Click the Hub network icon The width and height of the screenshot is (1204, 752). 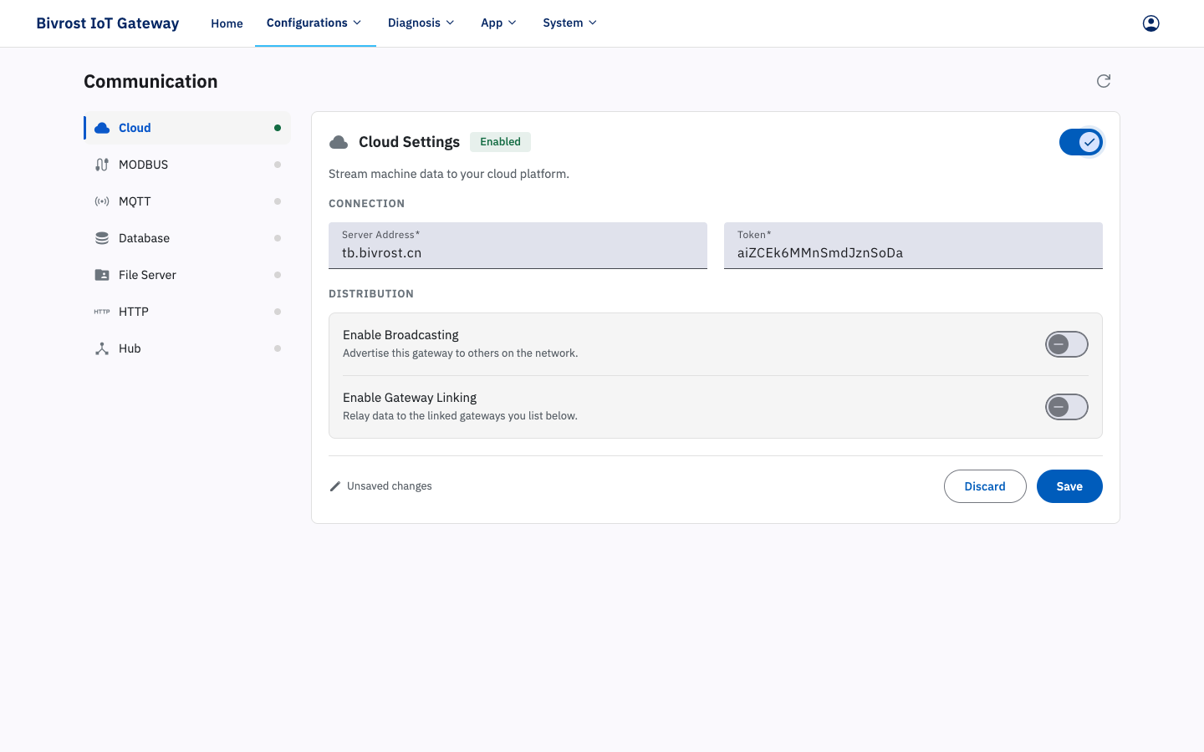102,348
